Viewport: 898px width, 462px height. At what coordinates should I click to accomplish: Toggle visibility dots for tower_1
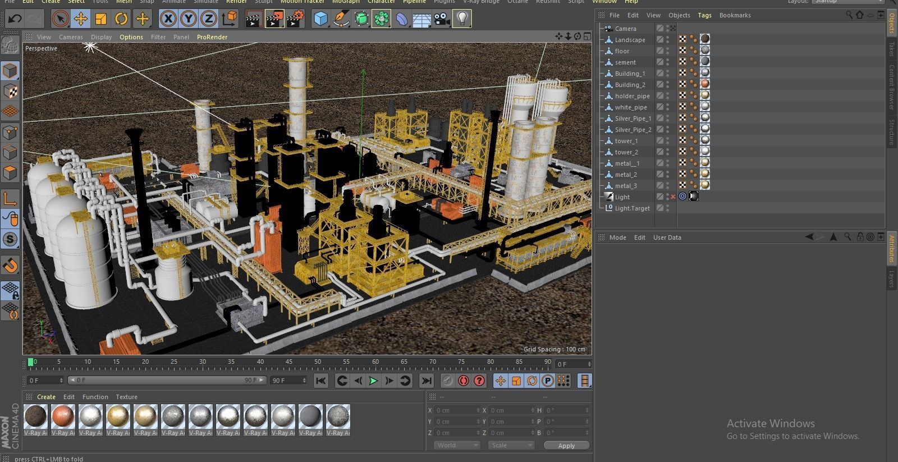[x=667, y=141]
